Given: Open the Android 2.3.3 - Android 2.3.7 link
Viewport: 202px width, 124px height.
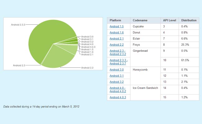Looking at the screenshot, I should point(118,62).
